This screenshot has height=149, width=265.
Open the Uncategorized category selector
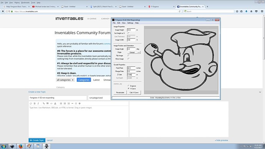tap(100, 98)
